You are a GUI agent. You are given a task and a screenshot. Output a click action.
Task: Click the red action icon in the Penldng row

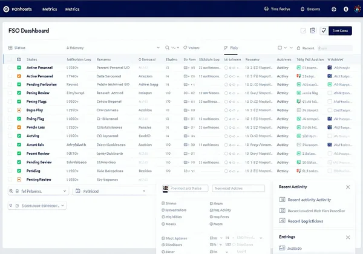(299, 171)
